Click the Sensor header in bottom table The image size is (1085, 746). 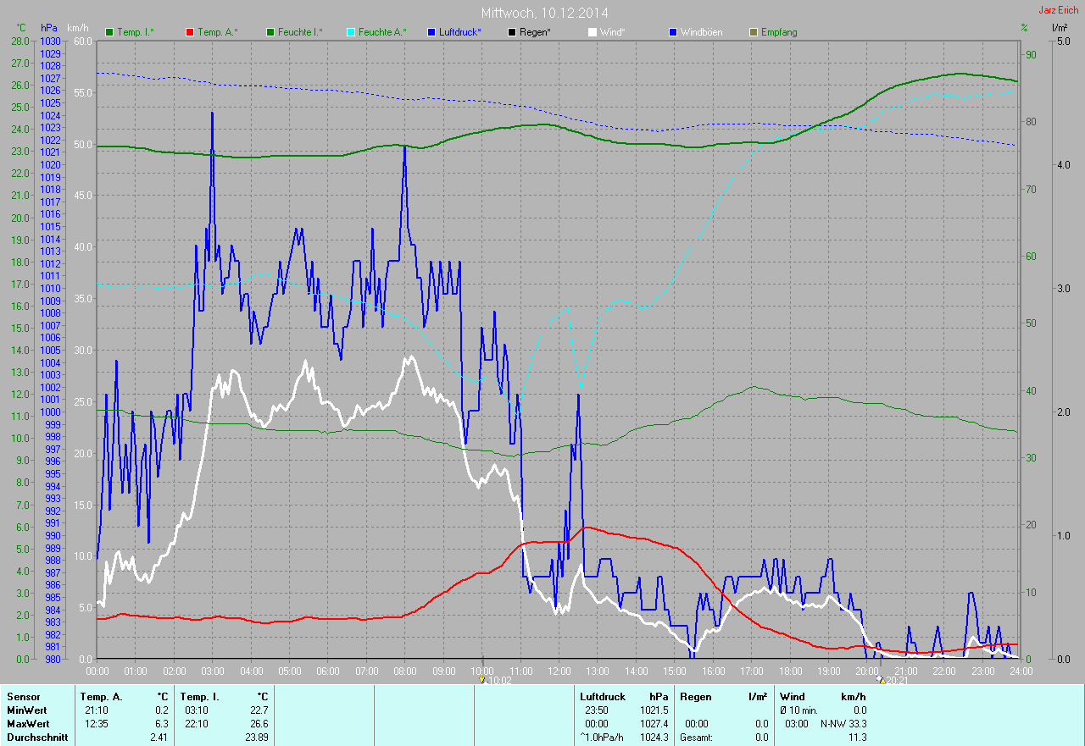point(23,697)
